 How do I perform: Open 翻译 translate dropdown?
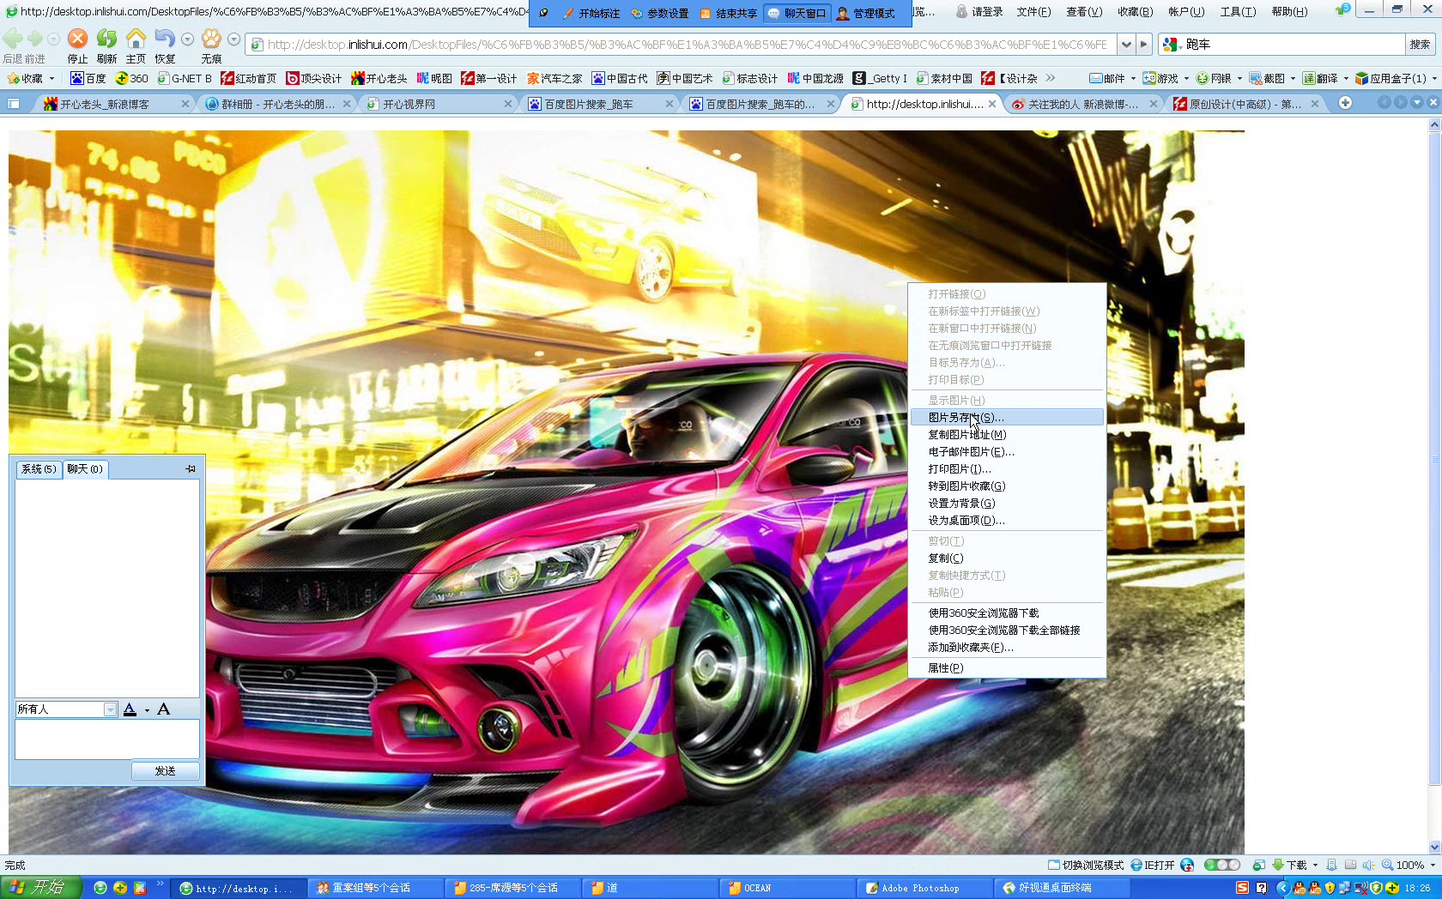coord(1325,78)
